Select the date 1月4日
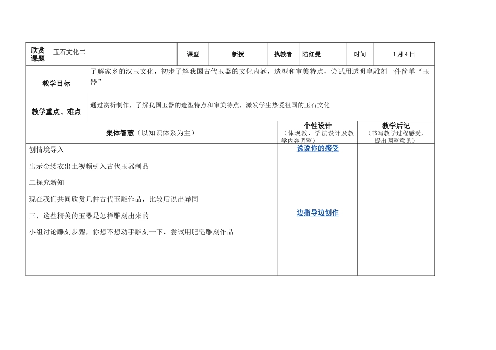The image size is (496, 350). click(404, 54)
